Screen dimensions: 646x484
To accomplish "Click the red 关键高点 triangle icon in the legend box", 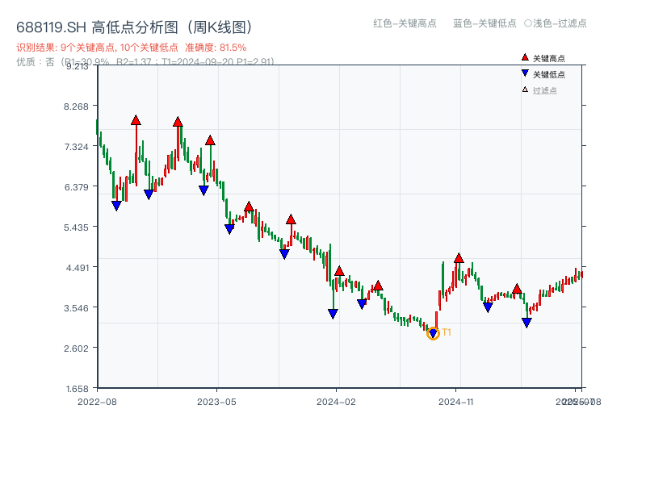I will (x=525, y=57).
